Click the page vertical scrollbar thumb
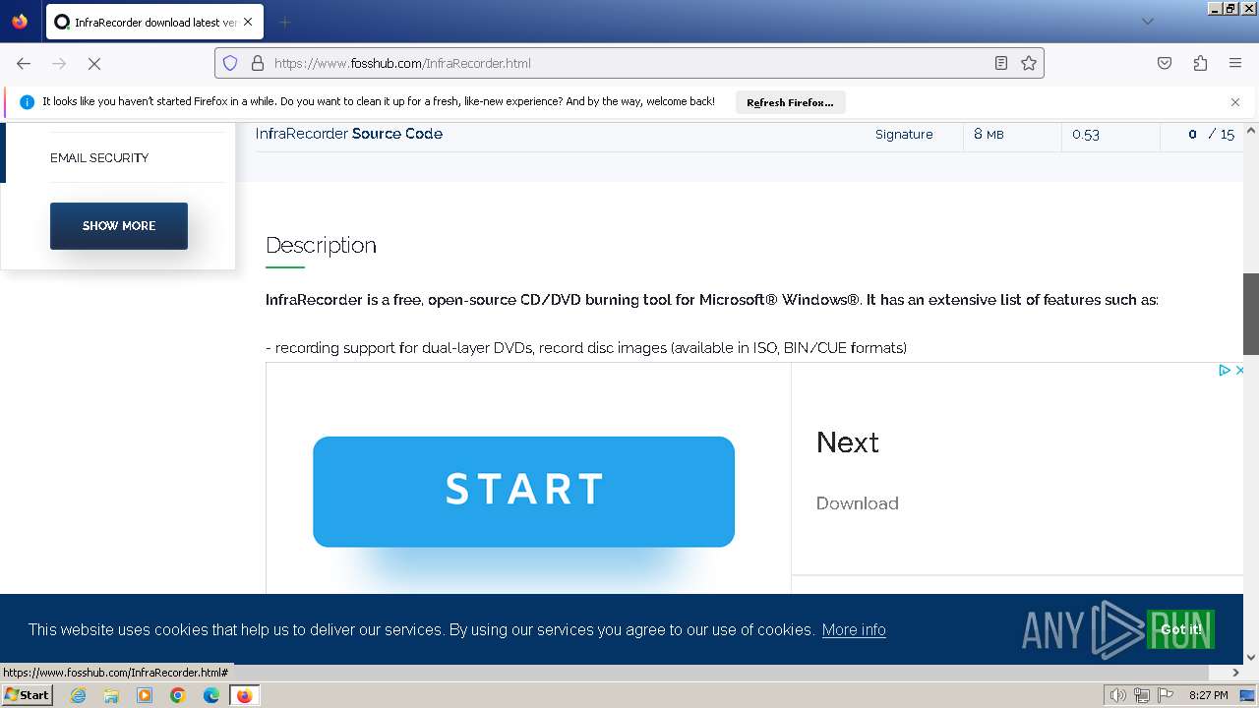This screenshot has height=708, width=1259. pyautogui.click(x=1251, y=314)
